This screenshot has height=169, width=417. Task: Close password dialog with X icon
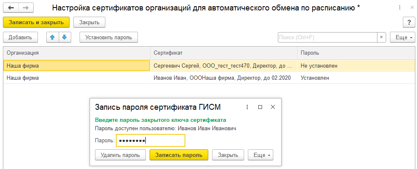point(273,107)
